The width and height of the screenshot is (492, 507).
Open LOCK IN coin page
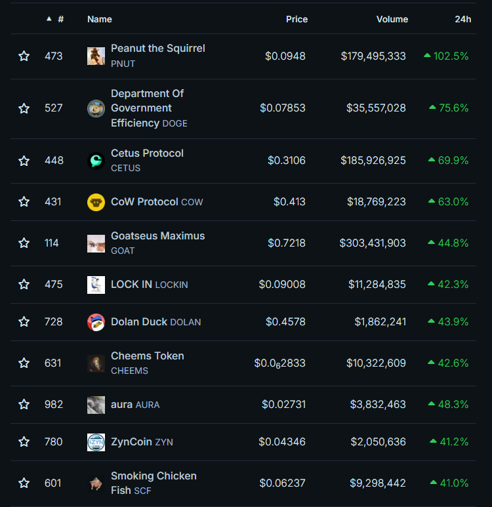(150, 285)
